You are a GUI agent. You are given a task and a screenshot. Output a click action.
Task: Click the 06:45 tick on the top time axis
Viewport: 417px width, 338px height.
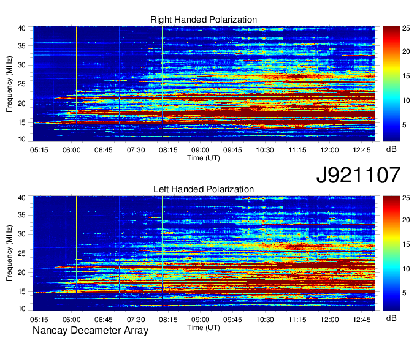104,150
